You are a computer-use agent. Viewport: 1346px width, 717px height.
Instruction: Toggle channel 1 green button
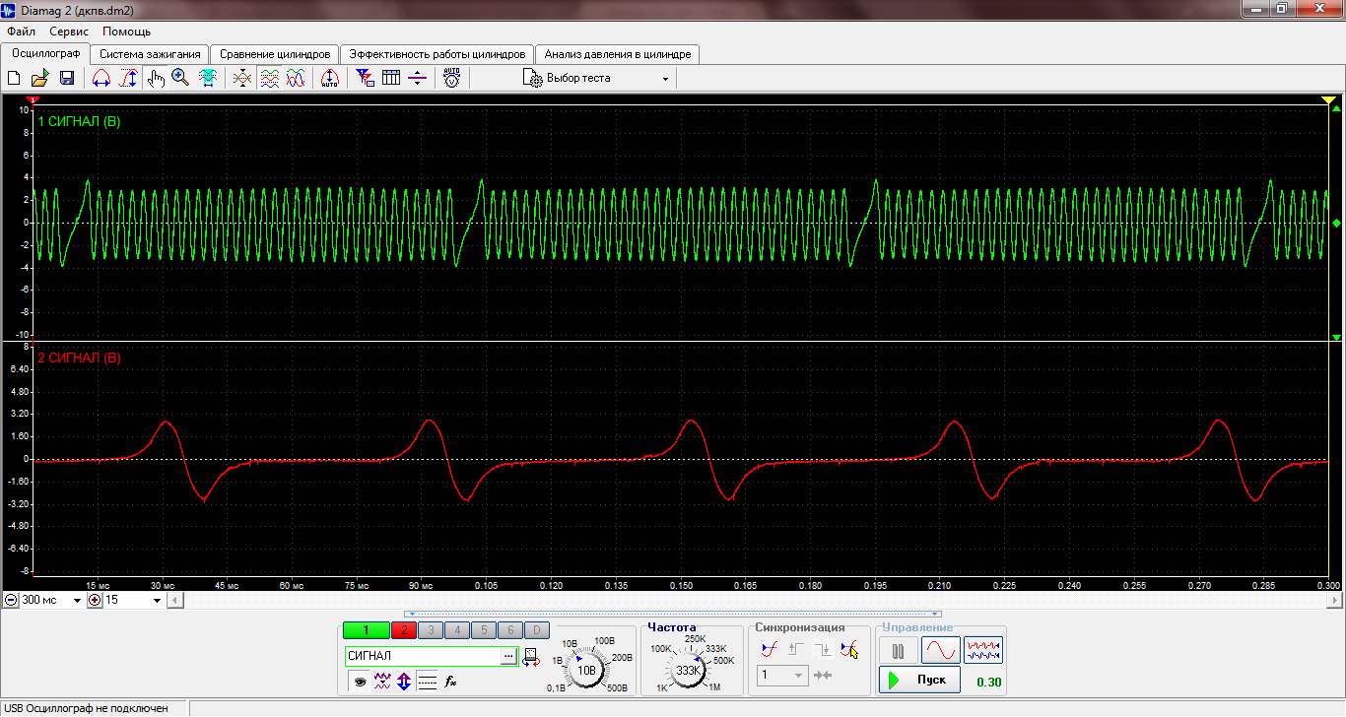366,631
